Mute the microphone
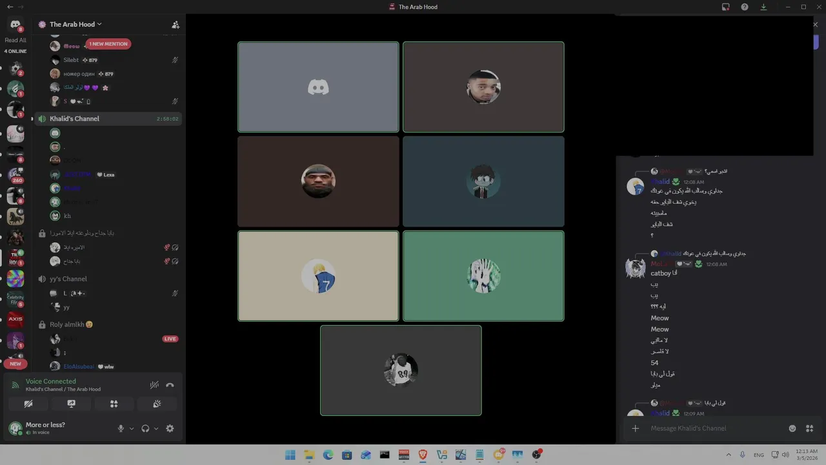Image resolution: width=826 pixels, height=465 pixels. [x=121, y=428]
